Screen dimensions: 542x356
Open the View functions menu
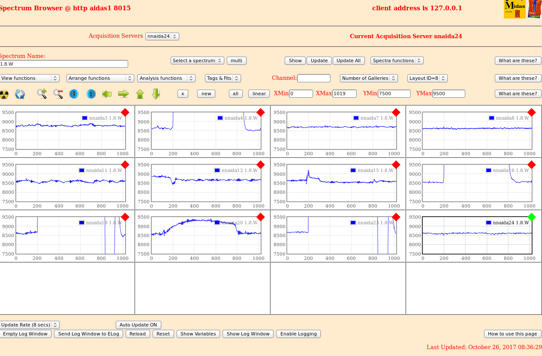(x=30, y=78)
